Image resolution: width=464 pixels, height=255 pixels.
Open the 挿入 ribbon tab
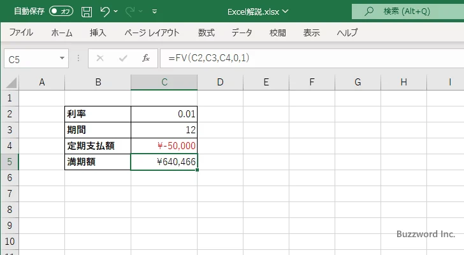click(x=98, y=33)
